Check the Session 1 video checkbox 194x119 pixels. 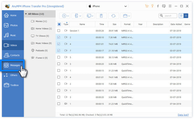[59, 31]
